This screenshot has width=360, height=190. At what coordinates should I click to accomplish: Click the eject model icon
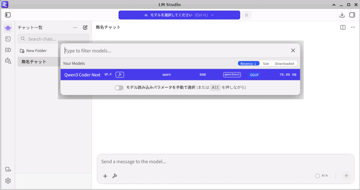click(246, 15)
